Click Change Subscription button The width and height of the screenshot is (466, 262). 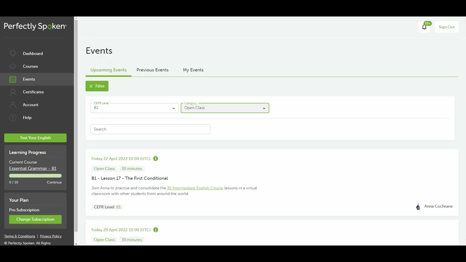pyautogui.click(x=35, y=219)
